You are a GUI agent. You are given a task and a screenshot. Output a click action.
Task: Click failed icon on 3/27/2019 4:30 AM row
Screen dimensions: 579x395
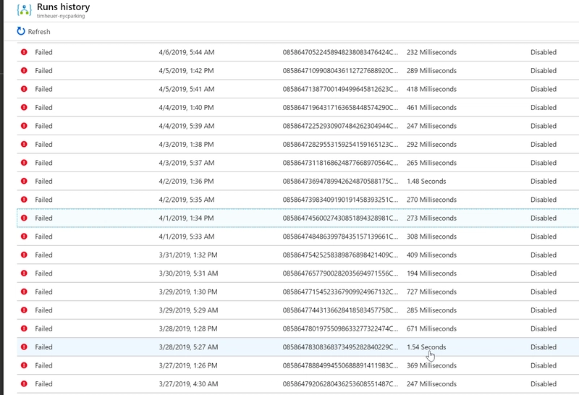24,384
